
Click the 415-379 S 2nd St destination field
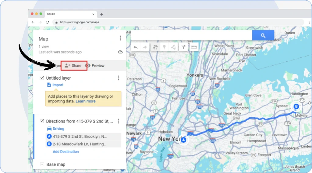tap(83, 137)
